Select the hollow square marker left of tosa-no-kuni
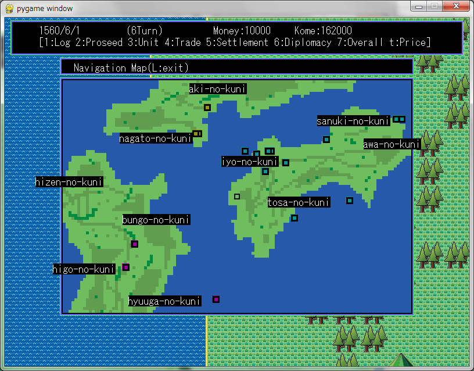This screenshot has height=371, width=474. tap(237, 197)
